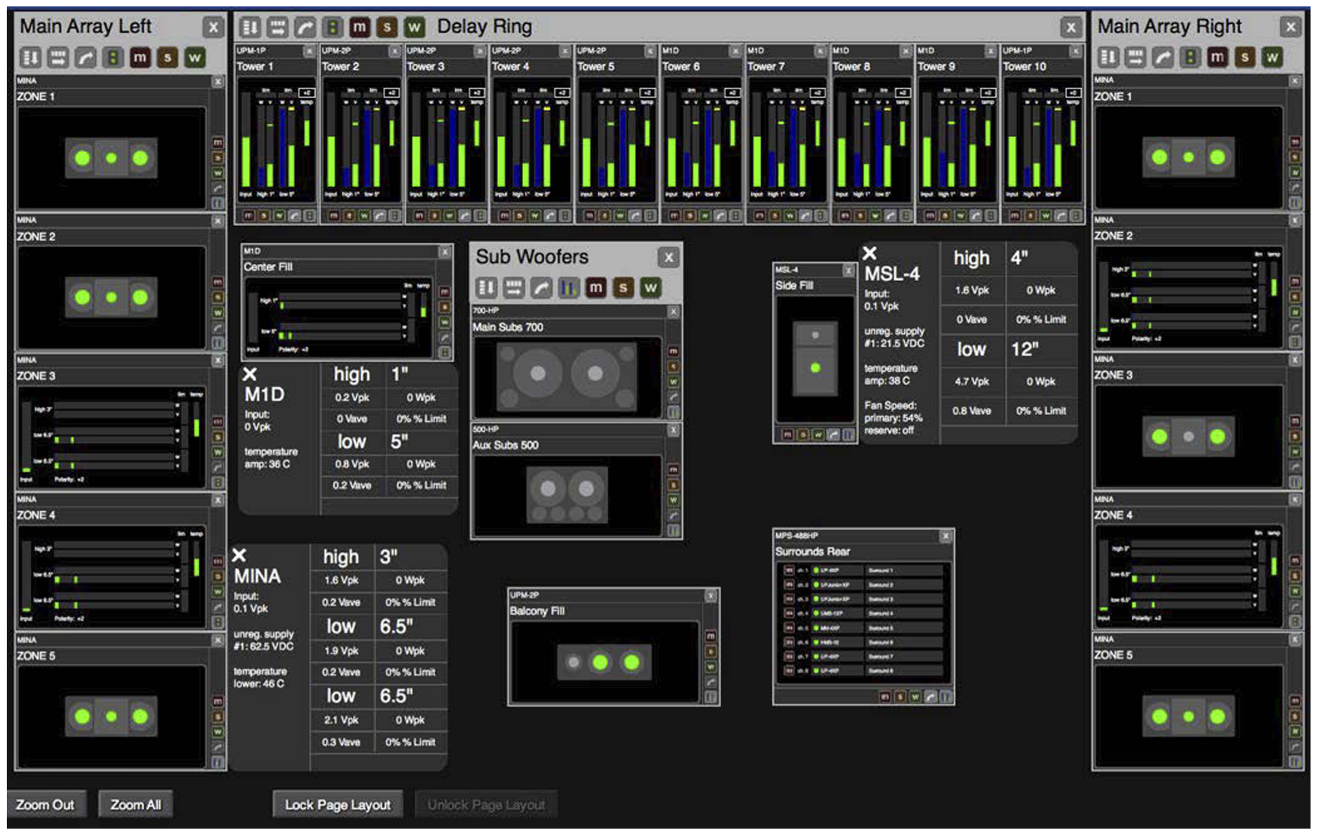Click vertical arrange icon in Sub Woofers toolbar
This screenshot has width=1317, height=840.
[x=486, y=288]
